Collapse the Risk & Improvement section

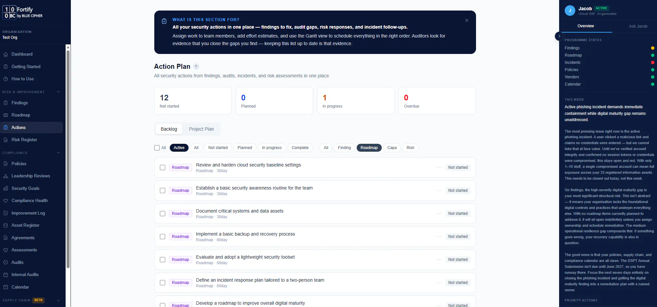point(58,92)
